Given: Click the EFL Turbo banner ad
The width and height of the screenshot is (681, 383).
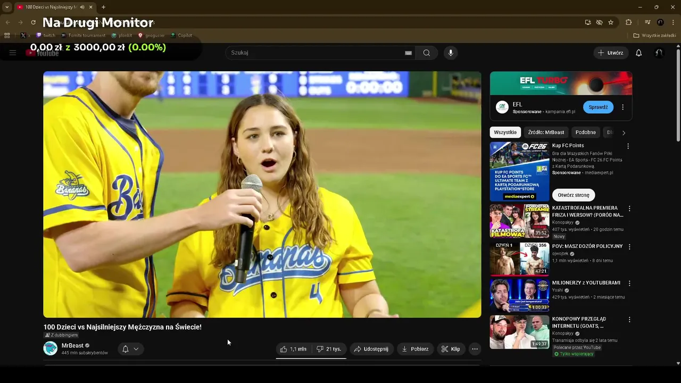Looking at the screenshot, I should pyautogui.click(x=561, y=83).
